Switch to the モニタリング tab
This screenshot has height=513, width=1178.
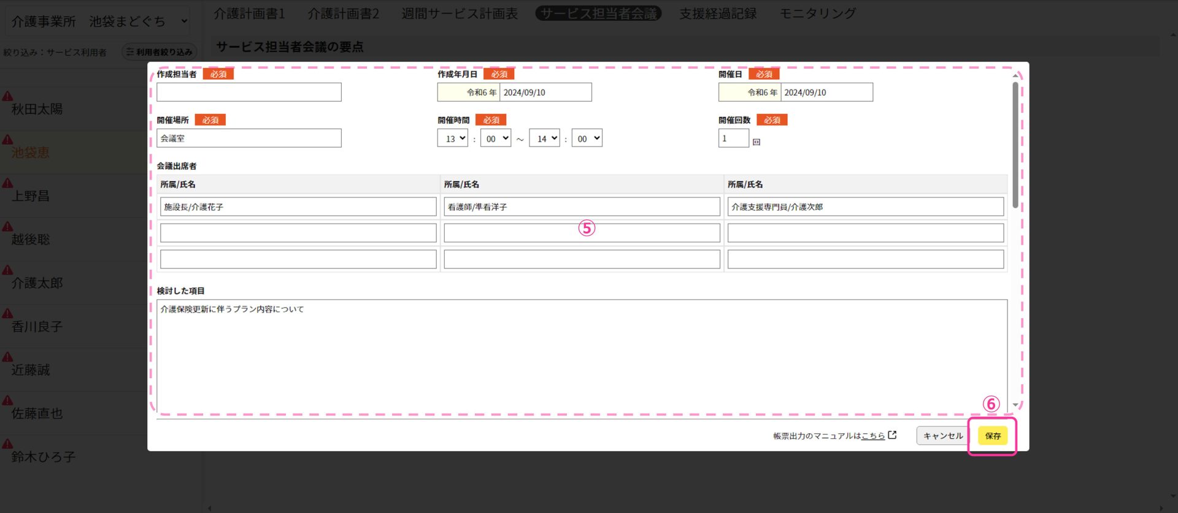point(817,13)
